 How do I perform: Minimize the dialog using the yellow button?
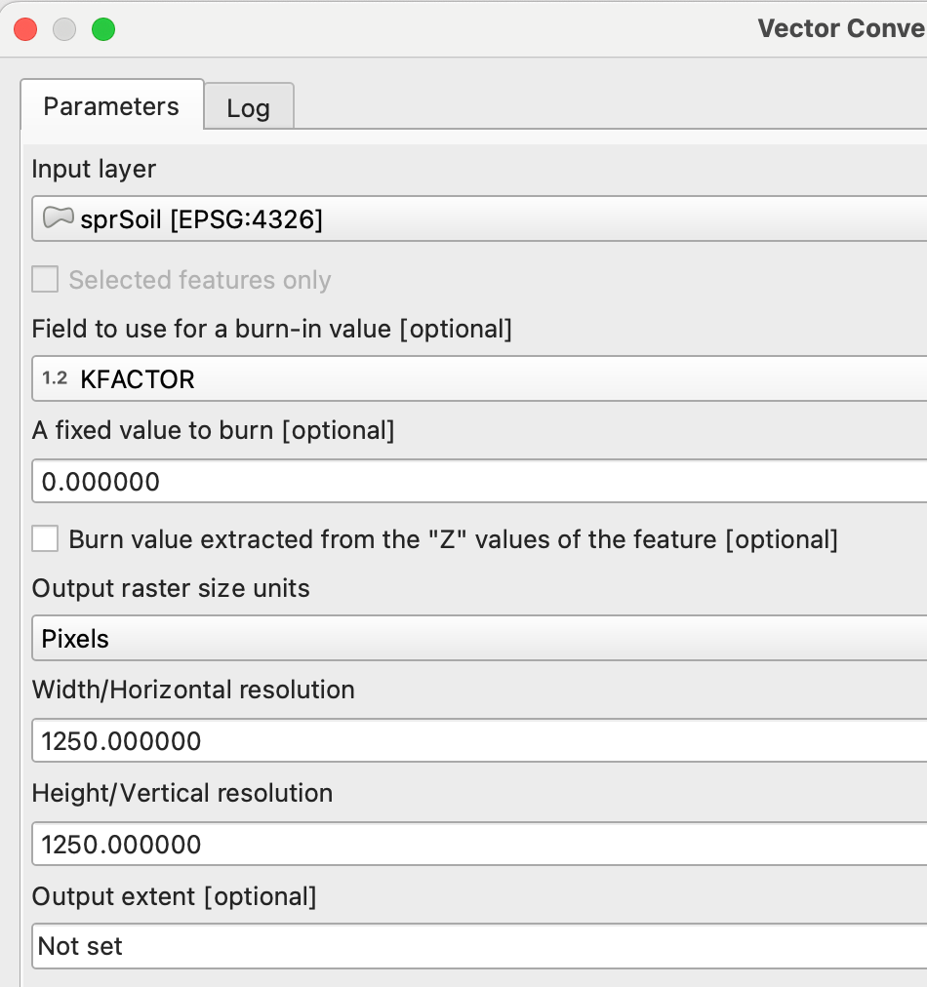pos(64,29)
